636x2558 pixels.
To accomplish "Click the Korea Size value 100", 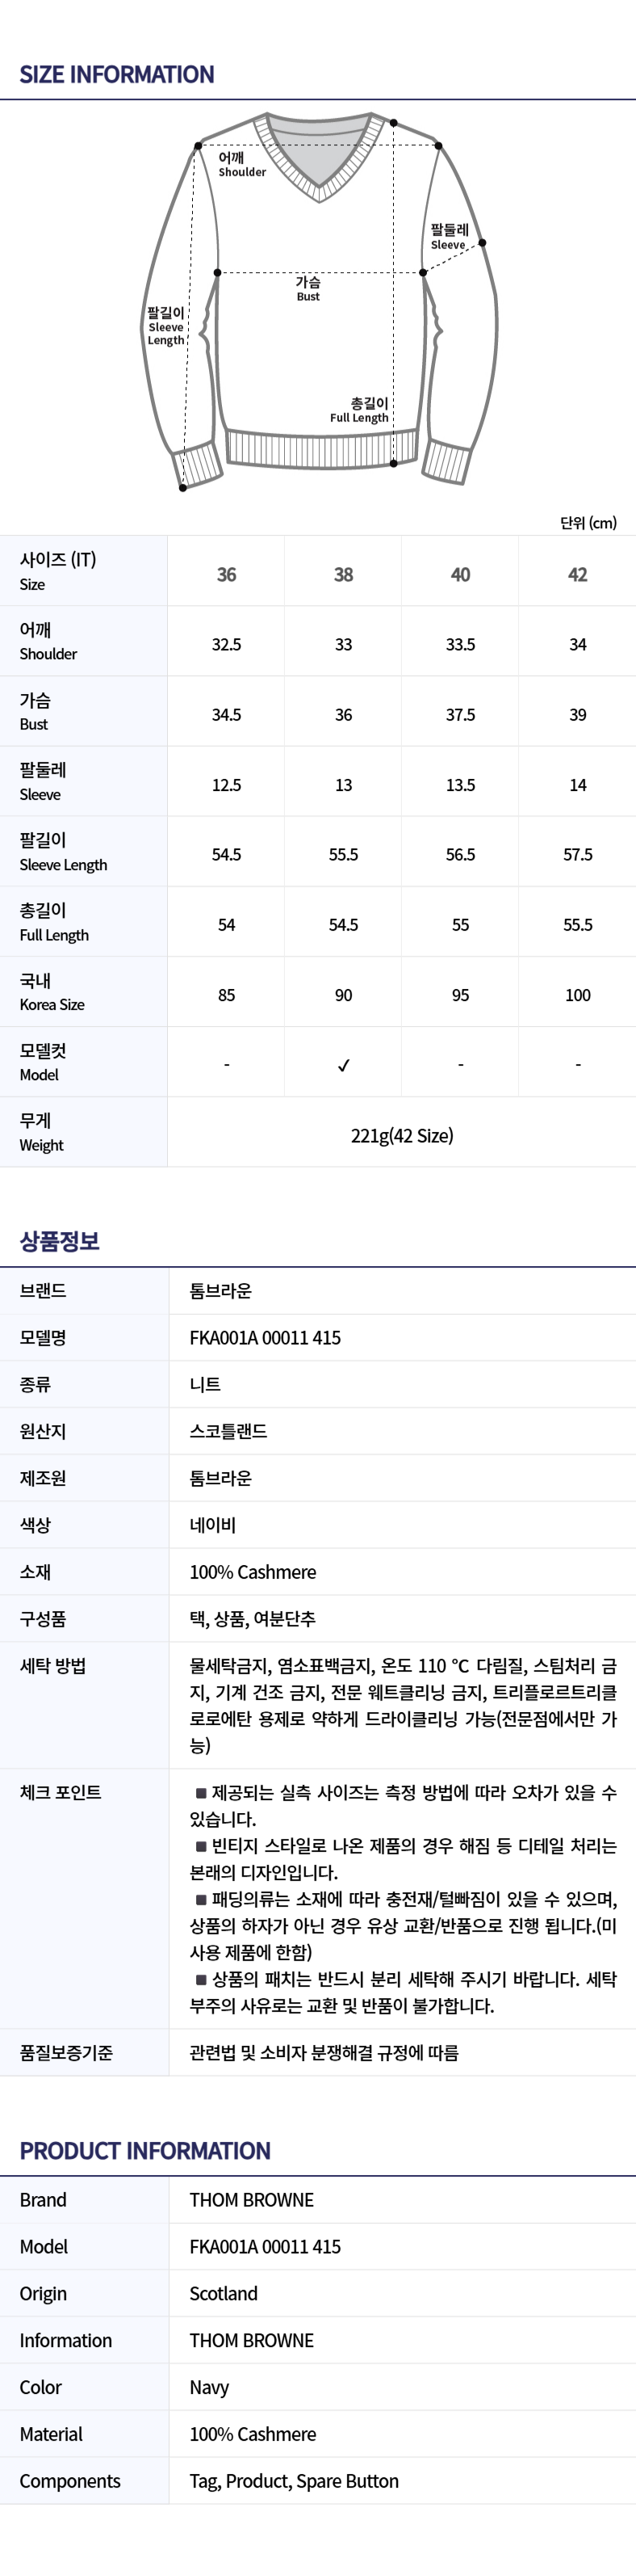I will tap(577, 995).
